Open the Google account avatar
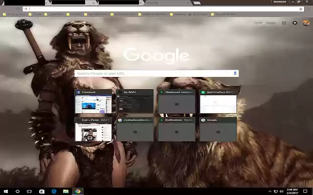Screen dimensions: 313x195 (306, 23)
